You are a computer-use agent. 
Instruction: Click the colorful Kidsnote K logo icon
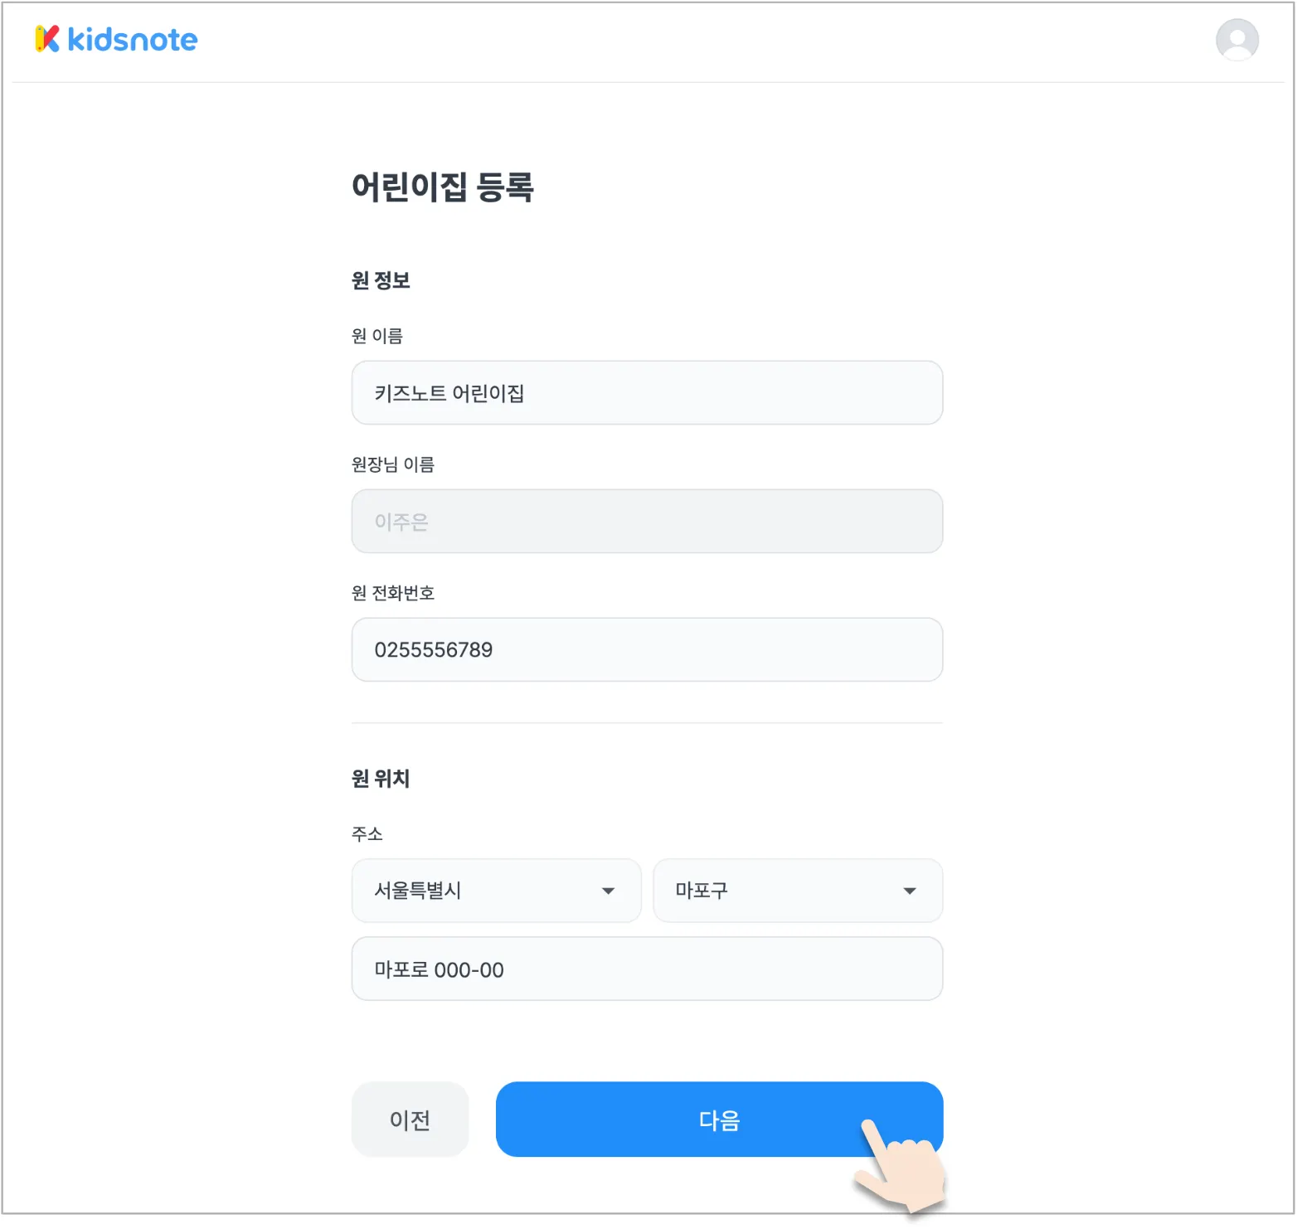tap(46, 39)
